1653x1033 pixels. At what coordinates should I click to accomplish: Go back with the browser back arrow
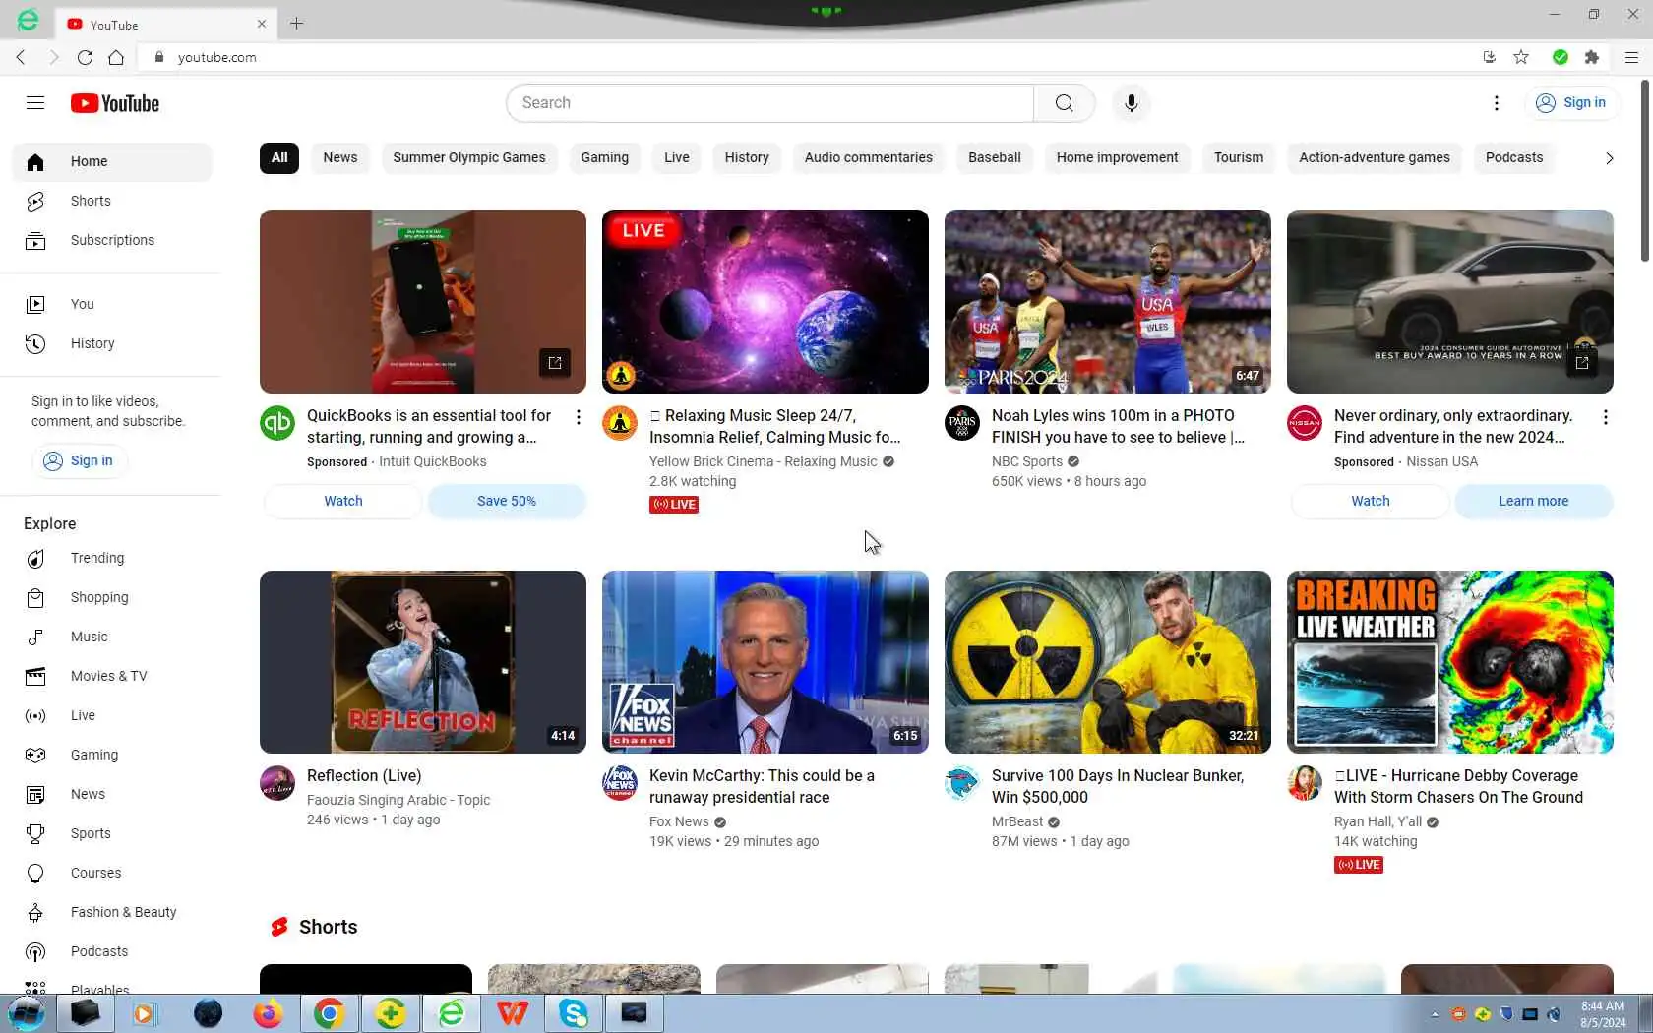pos(21,57)
